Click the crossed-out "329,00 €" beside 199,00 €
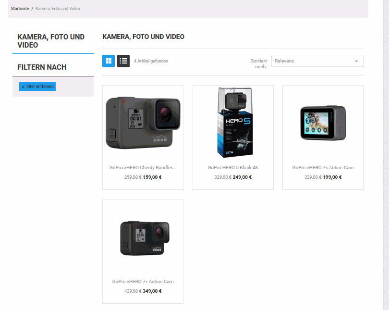The image size is (389, 310). pyautogui.click(x=313, y=177)
